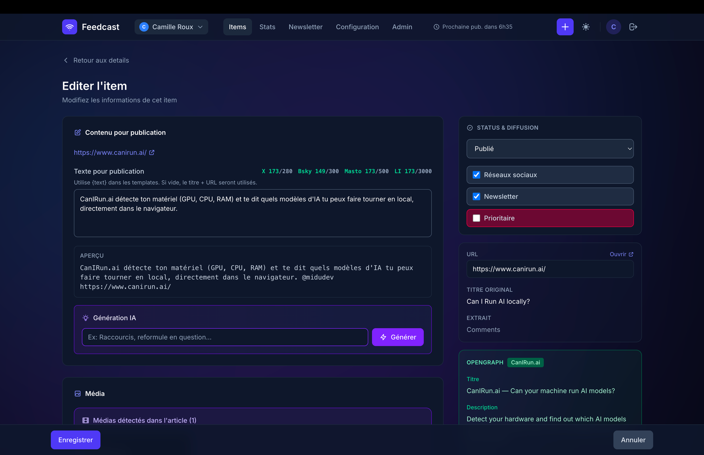
Task: Click the clock icon by Prochaine pub
Action: [x=436, y=27]
